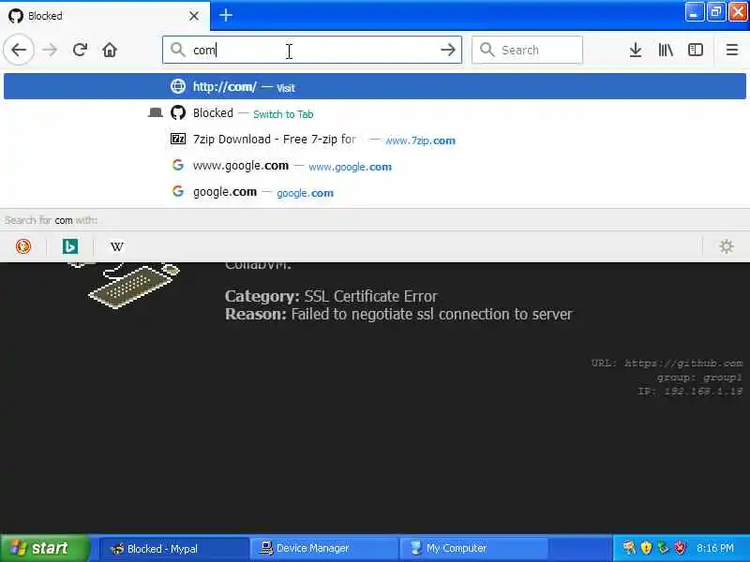This screenshot has width=750, height=562.
Task: Open the hamburger application menu
Action: [732, 50]
